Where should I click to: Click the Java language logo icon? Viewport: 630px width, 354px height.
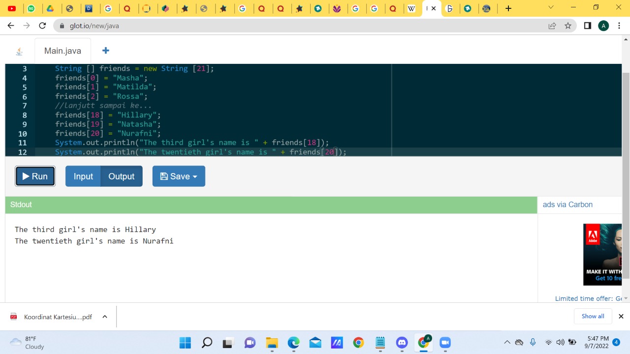point(19,51)
